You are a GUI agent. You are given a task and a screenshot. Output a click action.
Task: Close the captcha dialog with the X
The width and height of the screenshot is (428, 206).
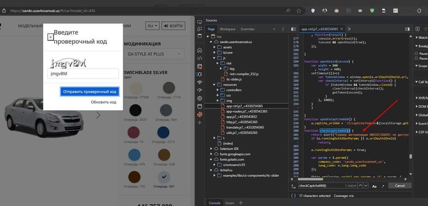(x=50, y=37)
